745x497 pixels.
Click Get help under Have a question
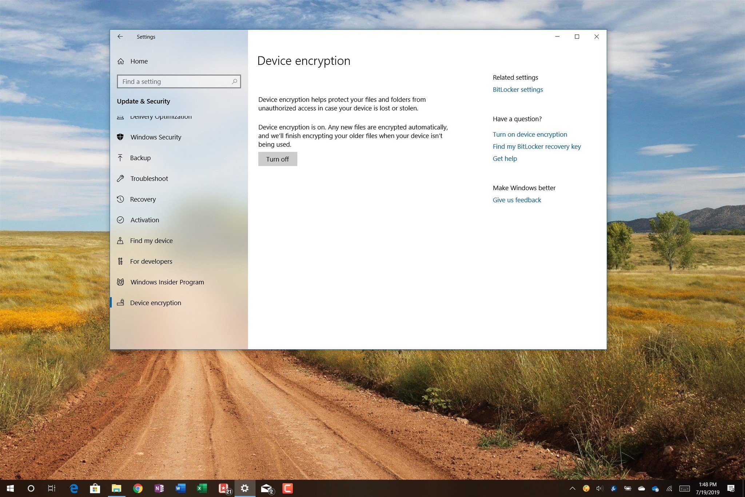(505, 159)
